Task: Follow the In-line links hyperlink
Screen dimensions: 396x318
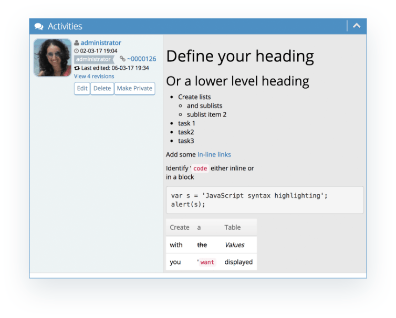Action: [214, 155]
